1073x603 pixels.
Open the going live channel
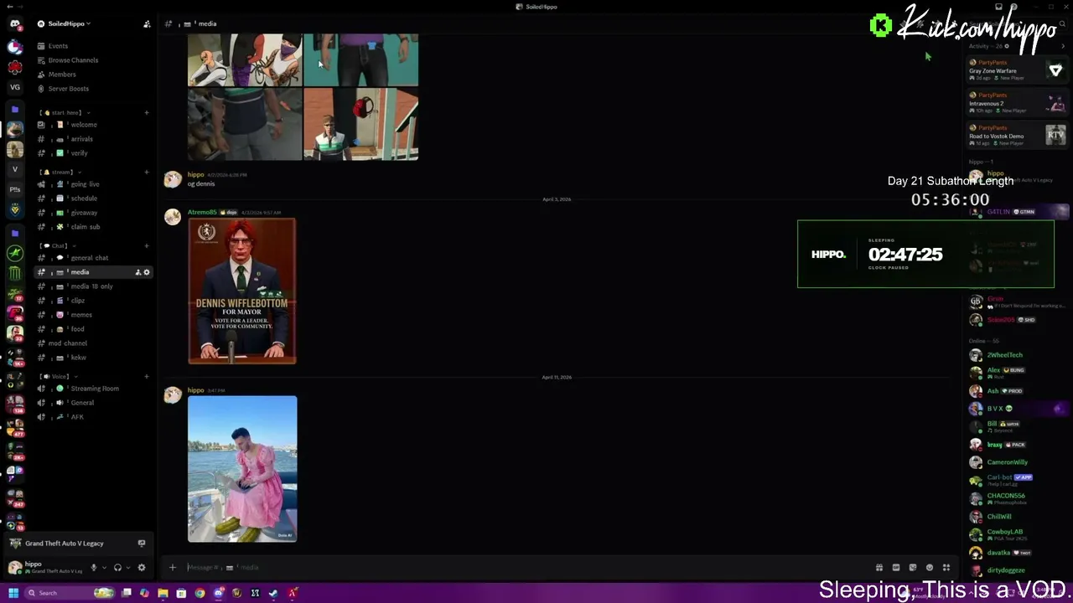[x=94, y=184]
